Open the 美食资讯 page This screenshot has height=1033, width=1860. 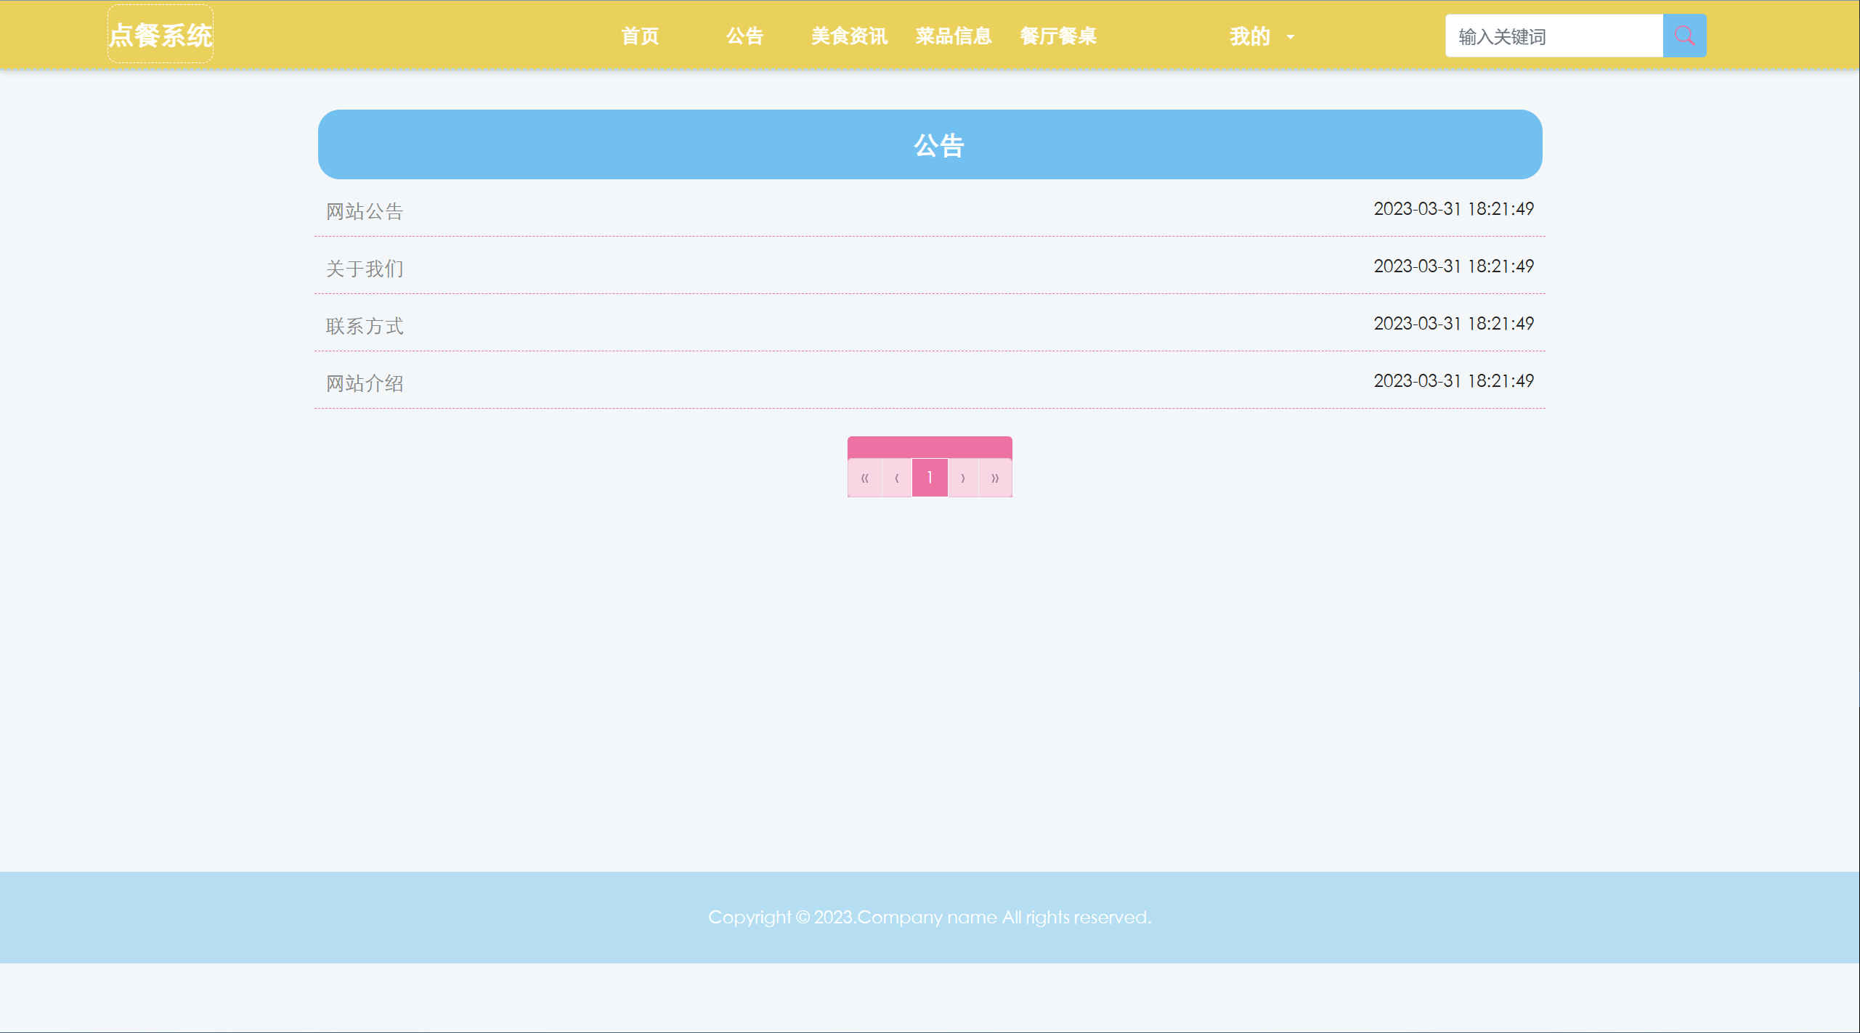point(848,36)
